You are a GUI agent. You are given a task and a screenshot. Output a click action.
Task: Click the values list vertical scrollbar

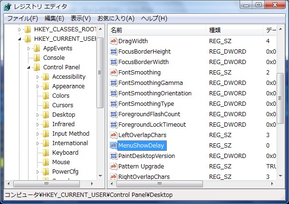point(280,104)
